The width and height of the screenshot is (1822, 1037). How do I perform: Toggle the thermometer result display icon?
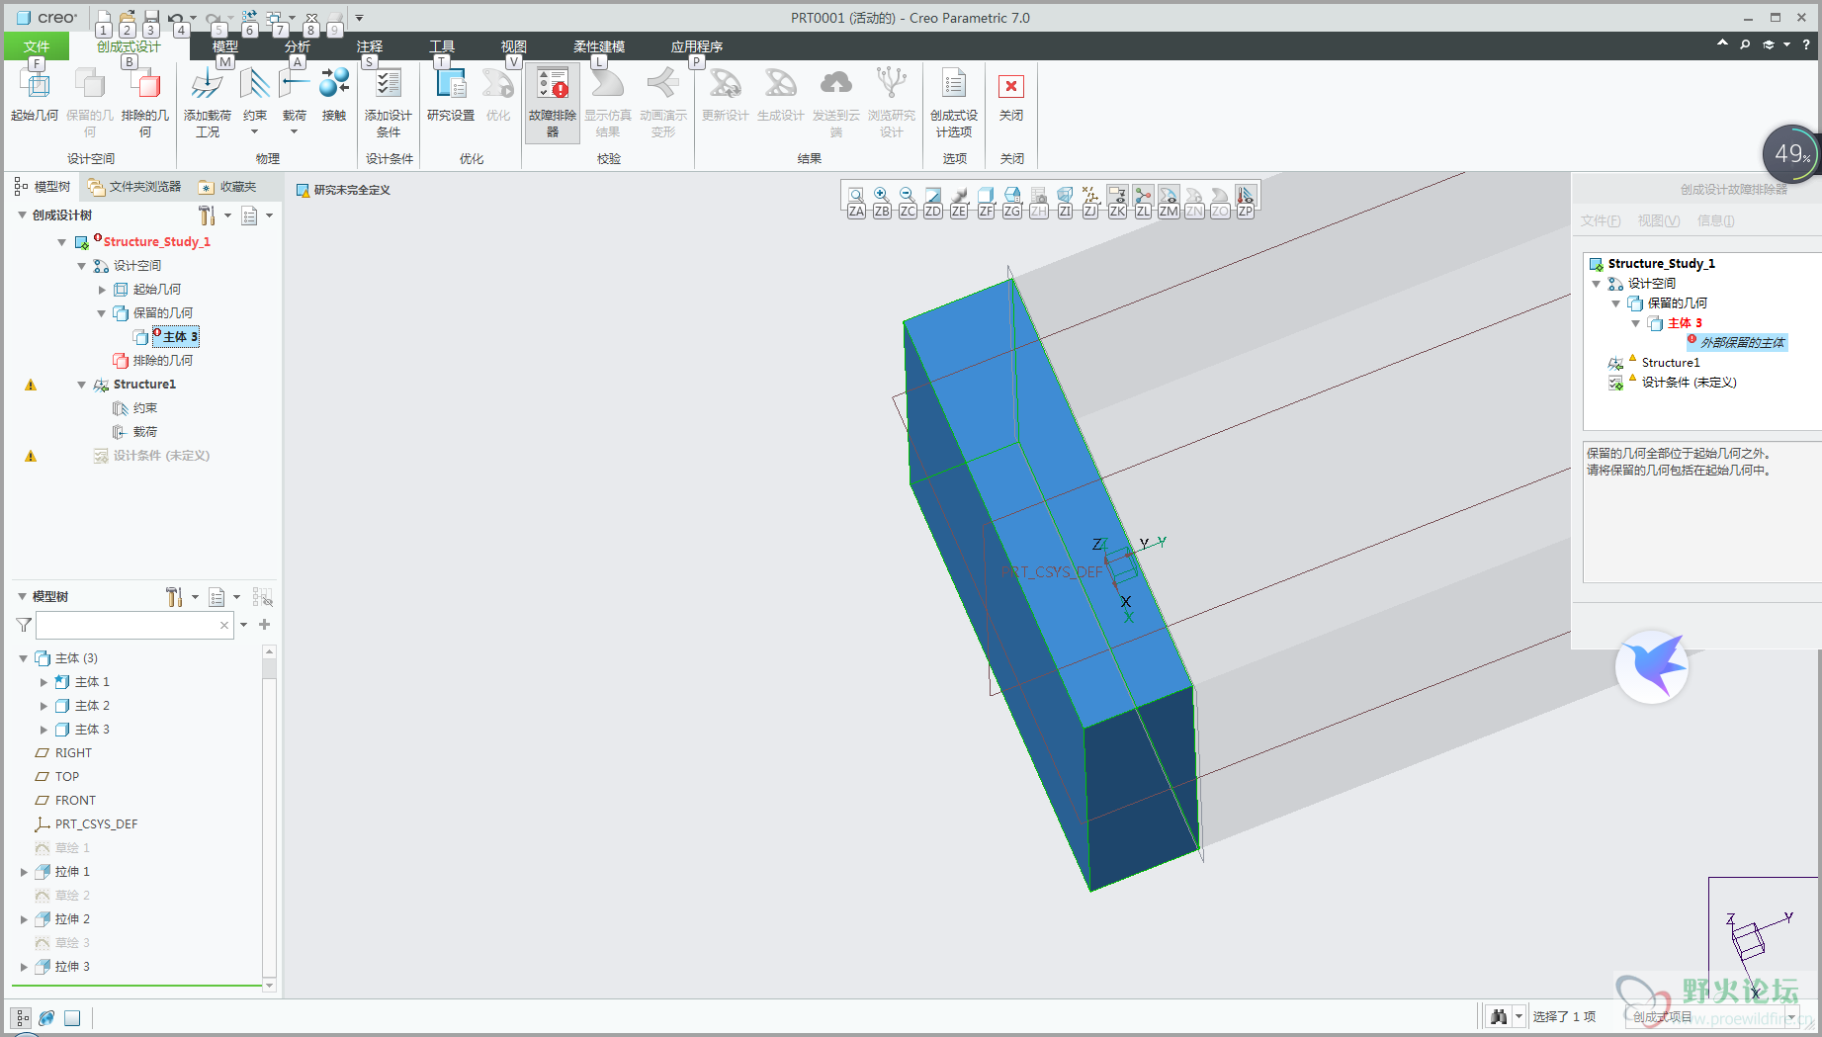[x=1246, y=196]
